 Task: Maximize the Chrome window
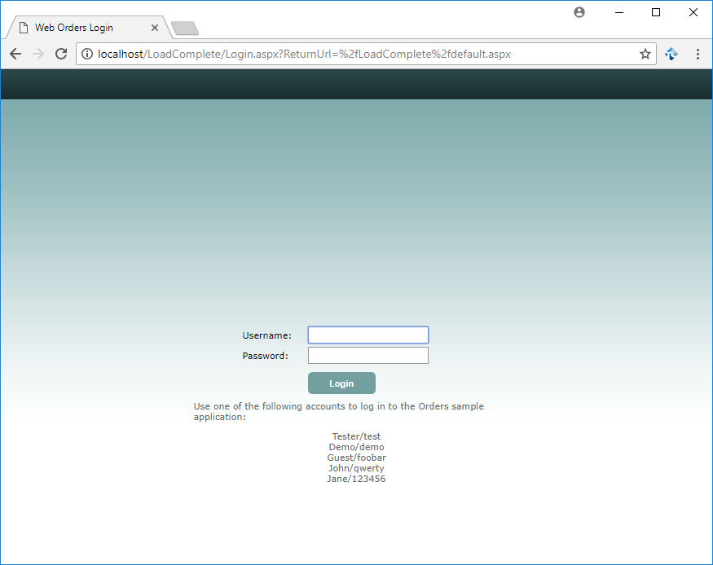tap(656, 12)
